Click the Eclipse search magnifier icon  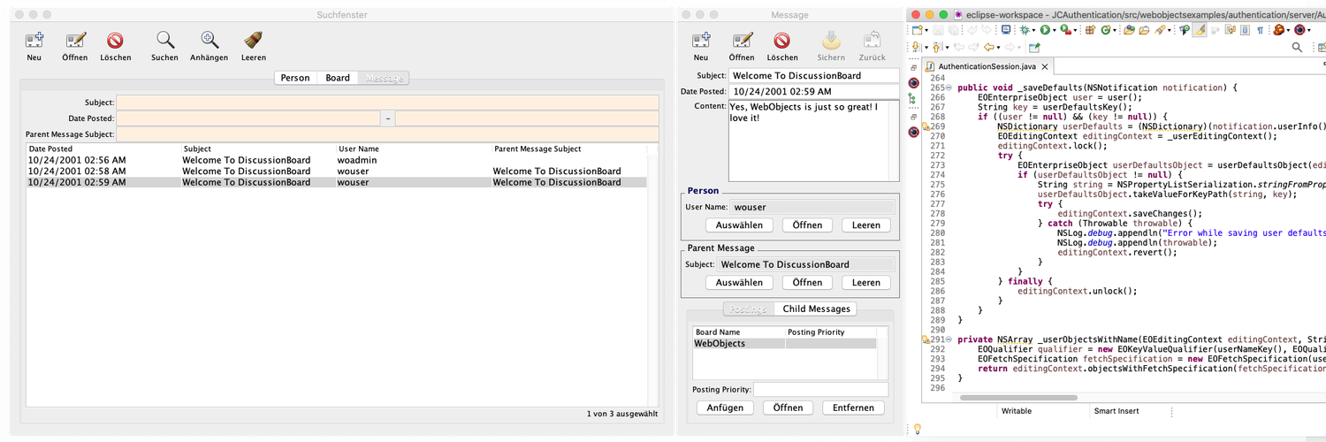(1297, 47)
